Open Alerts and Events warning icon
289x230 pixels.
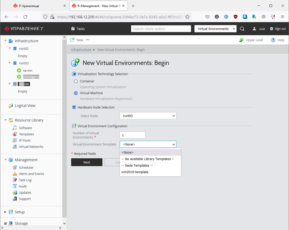point(15,174)
